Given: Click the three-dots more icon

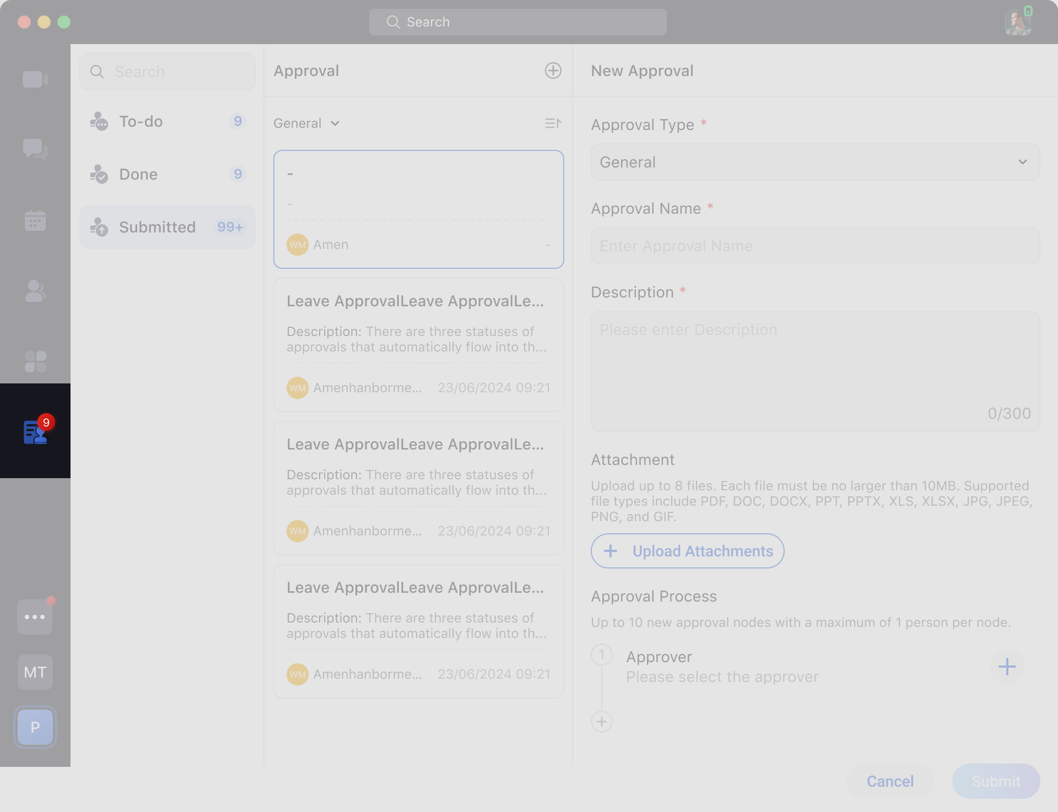Looking at the screenshot, I should tap(35, 617).
